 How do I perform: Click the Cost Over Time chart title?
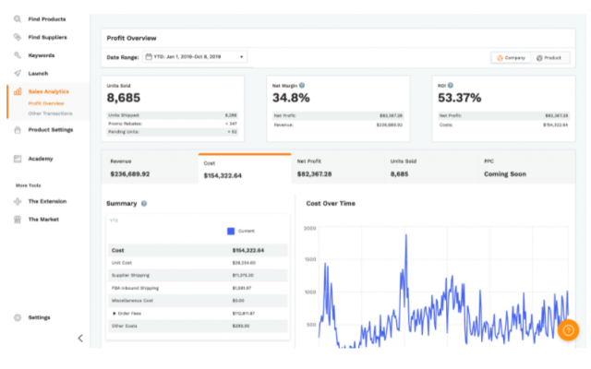pos(331,203)
